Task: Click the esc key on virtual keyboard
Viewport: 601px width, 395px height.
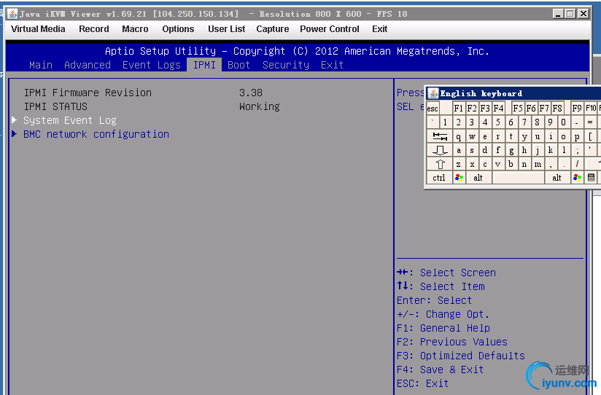Action: click(x=433, y=109)
